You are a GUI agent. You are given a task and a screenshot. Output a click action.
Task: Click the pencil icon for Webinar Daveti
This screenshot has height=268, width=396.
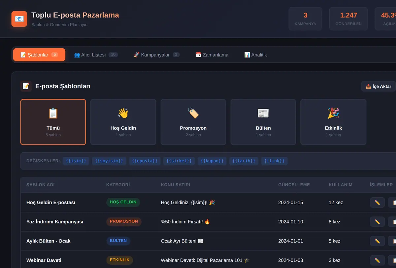(377, 260)
